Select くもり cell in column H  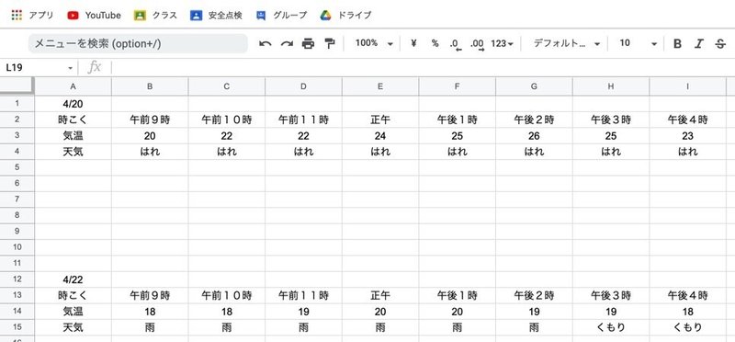(611, 327)
